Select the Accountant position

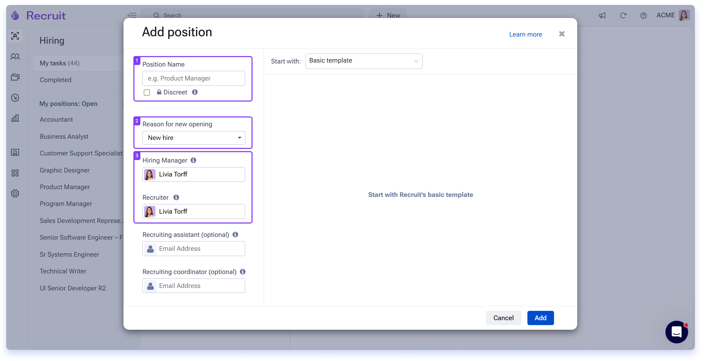click(56, 120)
